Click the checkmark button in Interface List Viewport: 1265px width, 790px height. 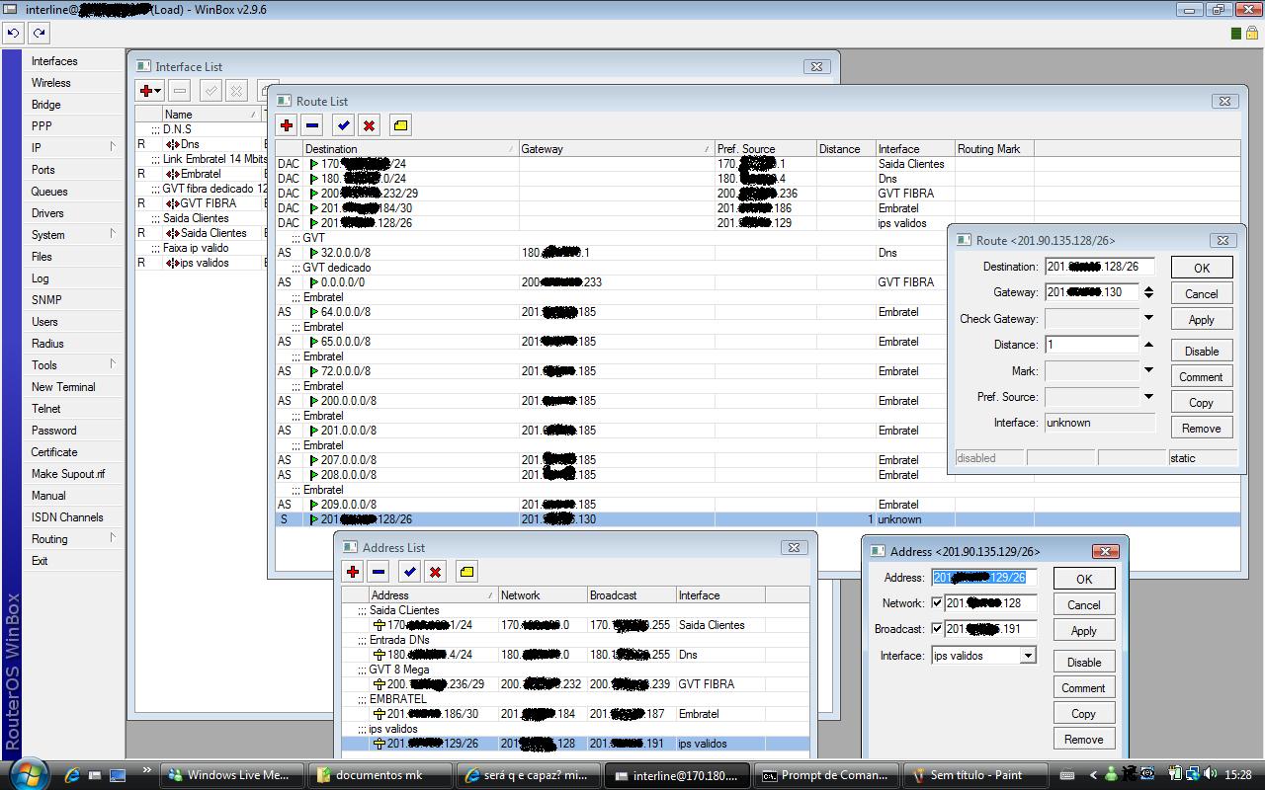click(211, 91)
